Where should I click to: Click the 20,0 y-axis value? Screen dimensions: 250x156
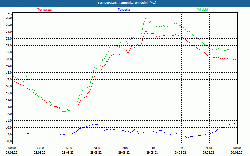click(9, 59)
